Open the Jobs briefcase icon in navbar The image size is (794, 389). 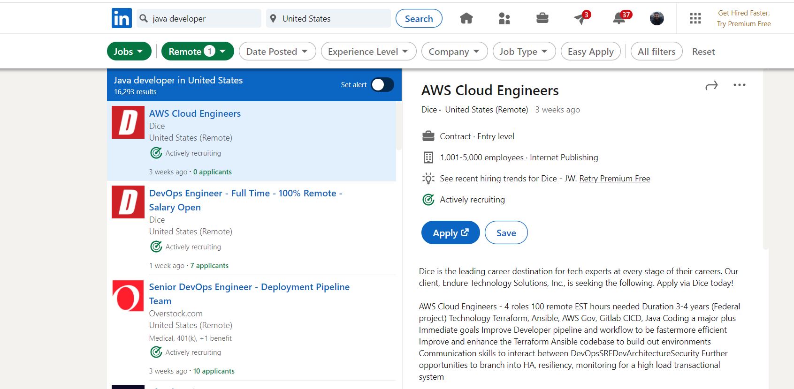[x=542, y=18]
